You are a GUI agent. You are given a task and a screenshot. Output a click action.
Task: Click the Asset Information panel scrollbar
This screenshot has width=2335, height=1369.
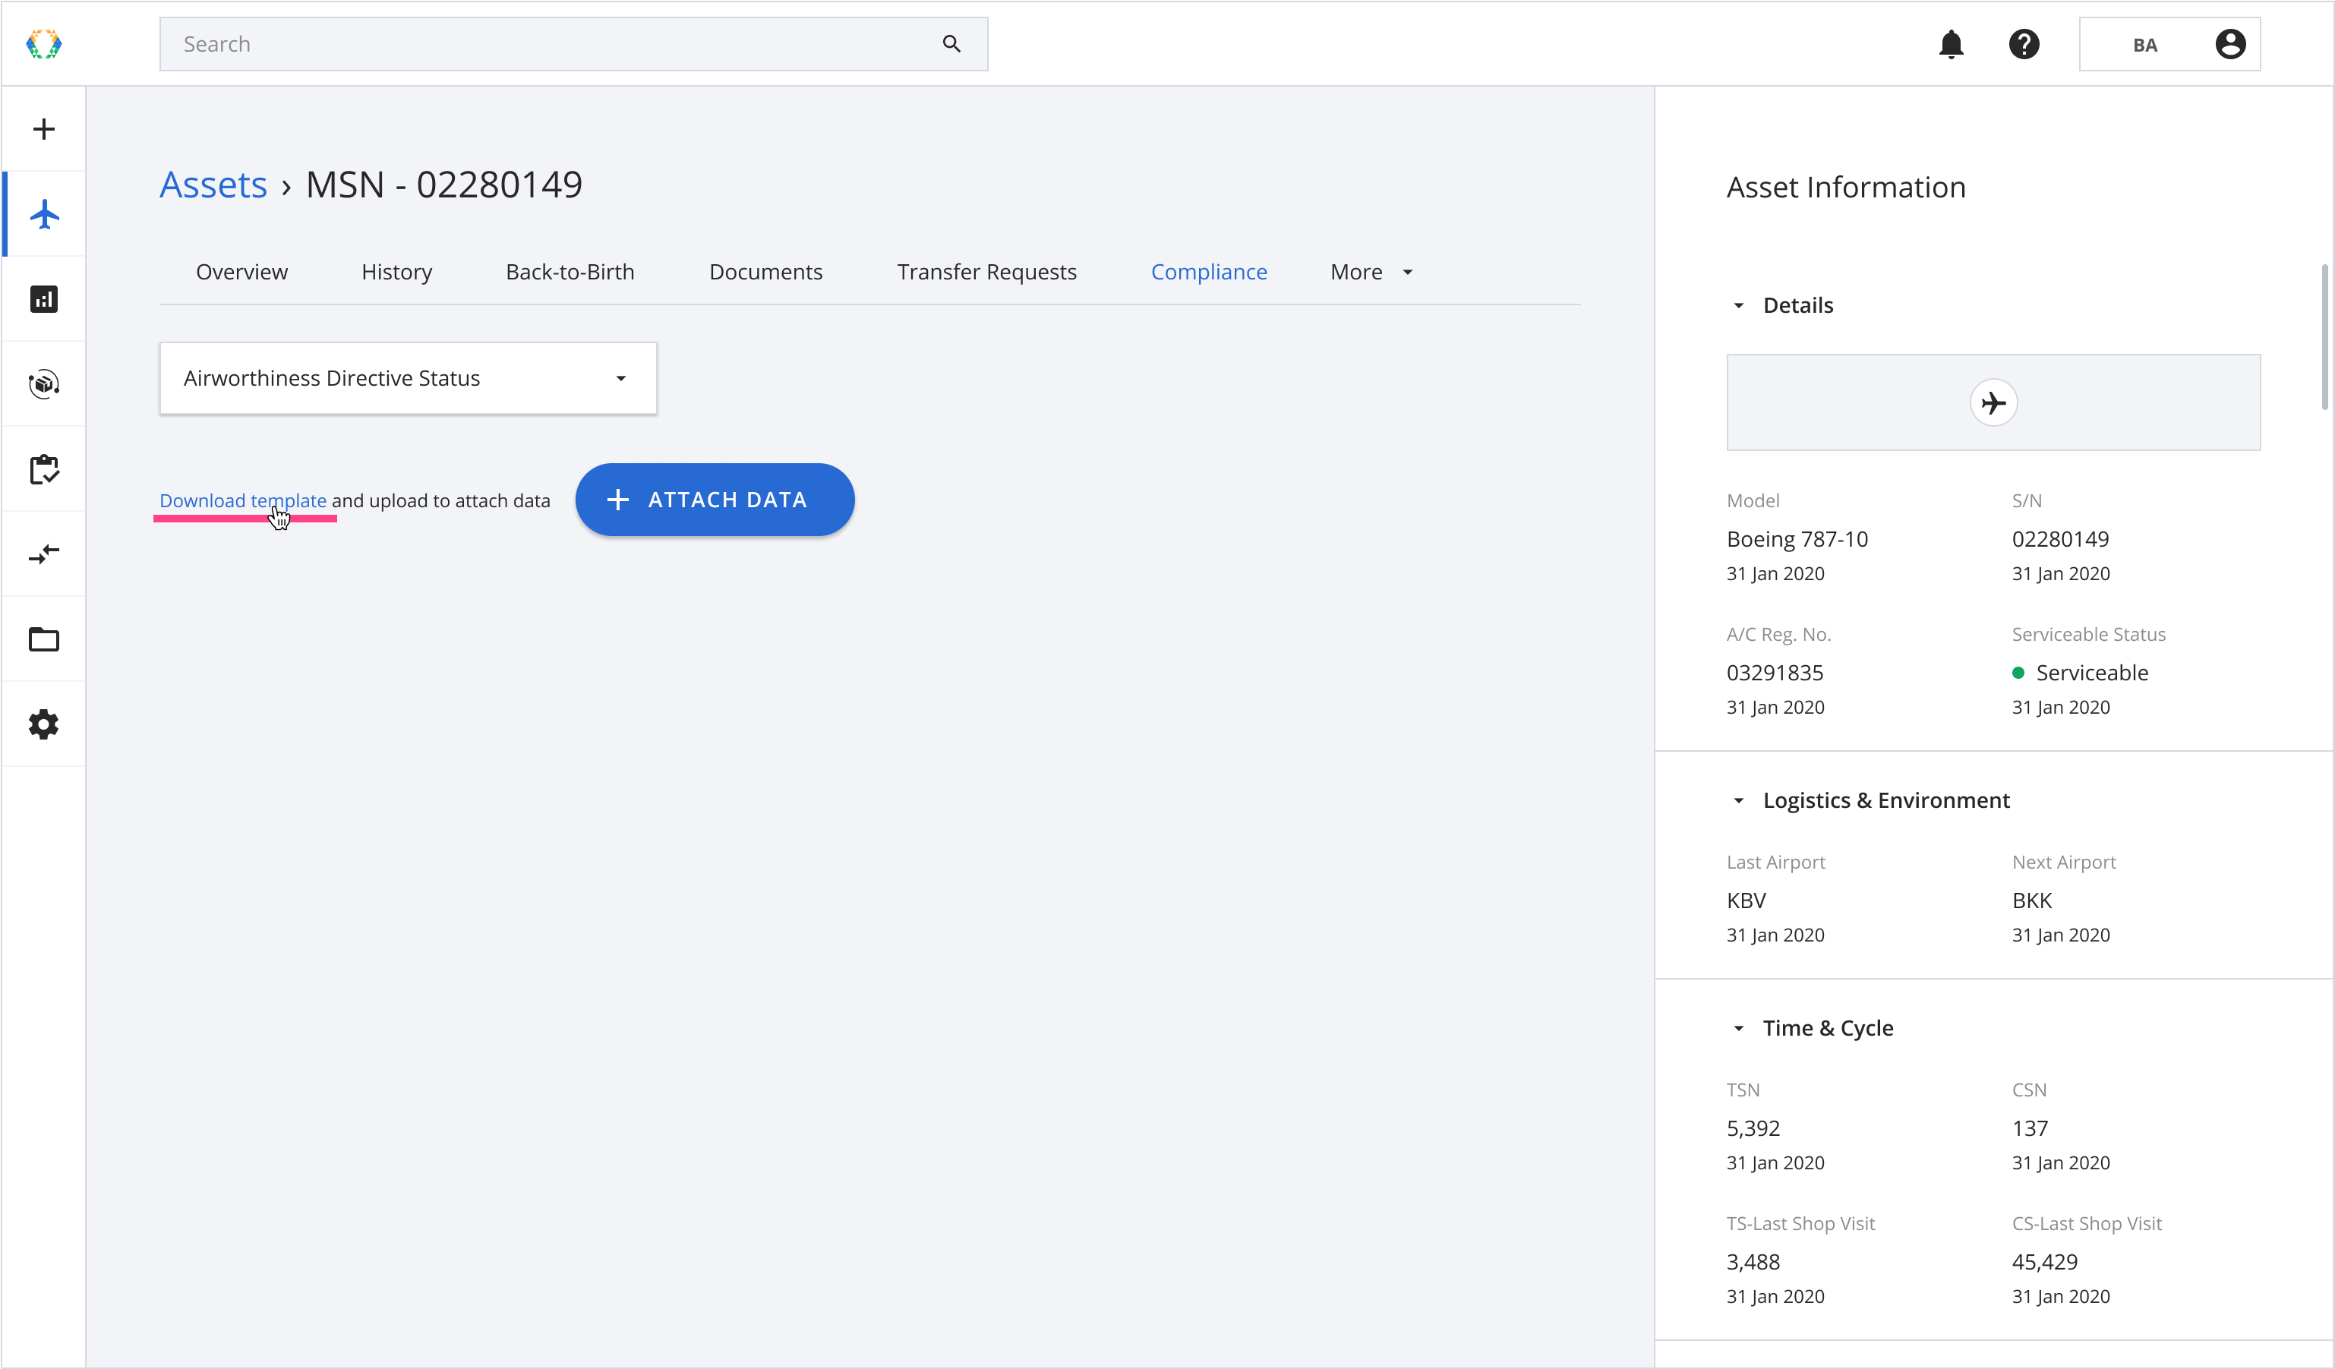coord(2325,337)
